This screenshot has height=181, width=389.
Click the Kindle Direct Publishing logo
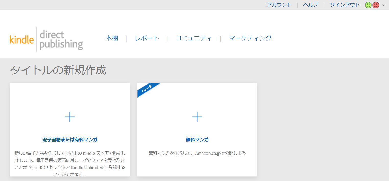tap(46, 39)
